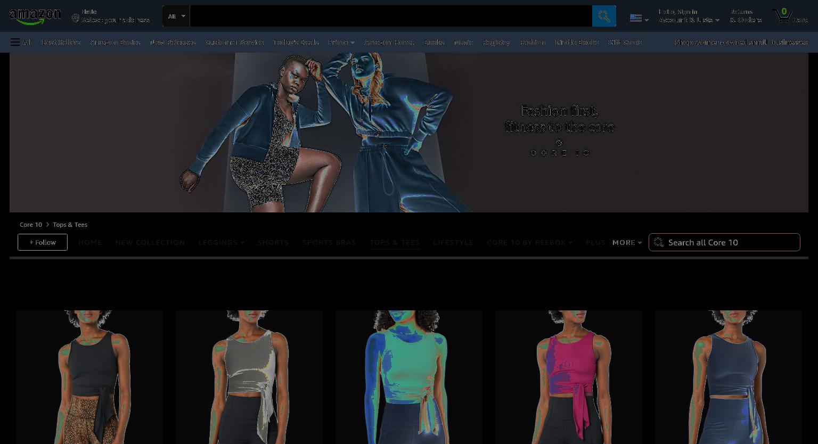Viewport: 818px width, 444px height.
Task: Click the + Follow button
Action: click(x=43, y=242)
